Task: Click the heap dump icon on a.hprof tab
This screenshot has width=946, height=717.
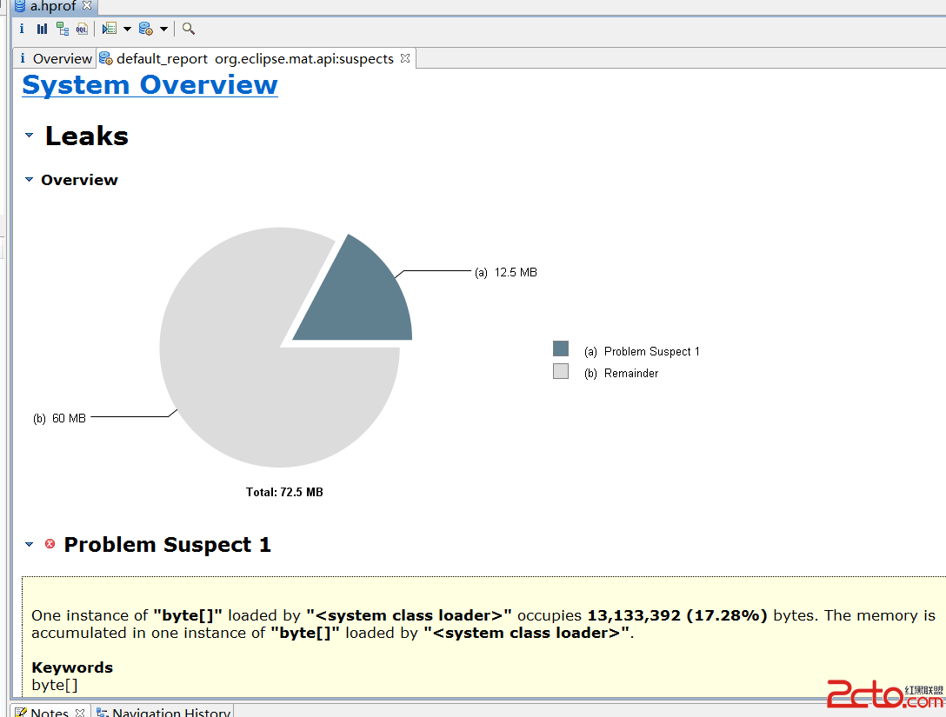Action: pos(21,6)
